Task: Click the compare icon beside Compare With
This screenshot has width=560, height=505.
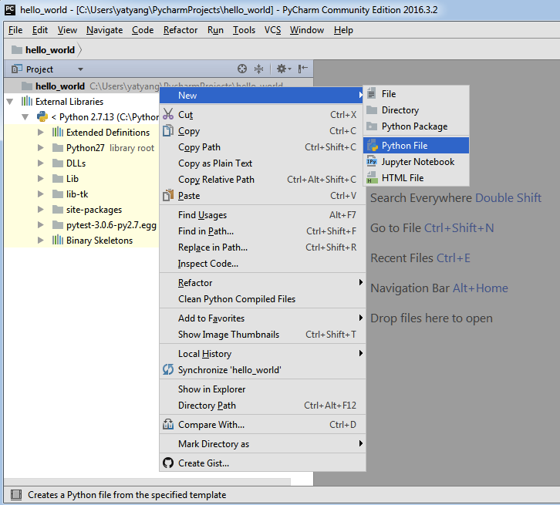Action: 168,424
